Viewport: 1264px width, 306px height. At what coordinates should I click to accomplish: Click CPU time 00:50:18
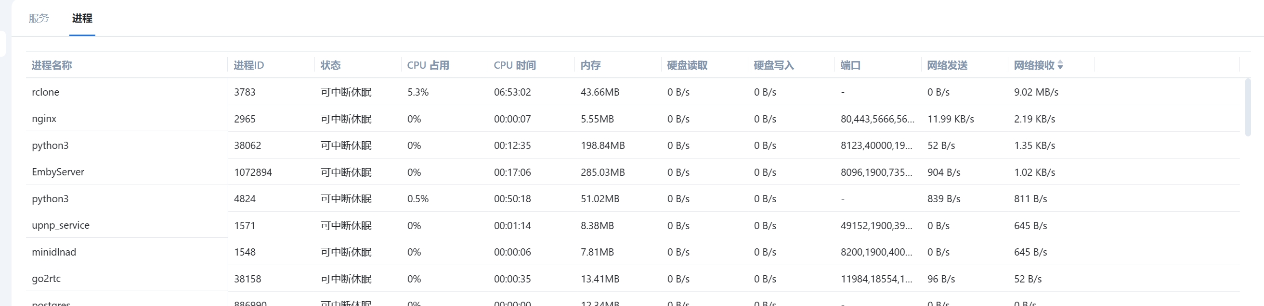pyautogui.click(x=512, y=199)
